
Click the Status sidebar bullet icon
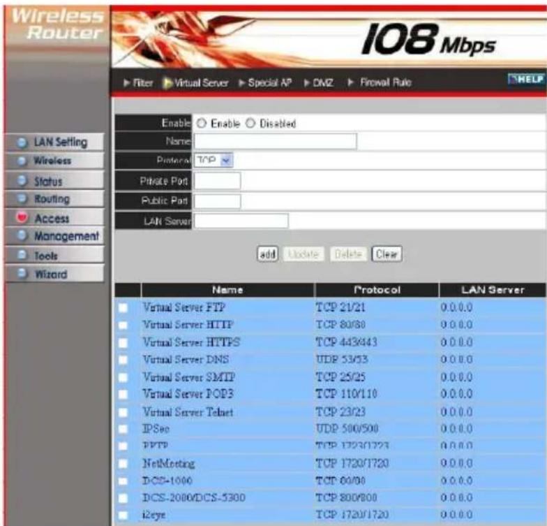(x=22, y=180)
